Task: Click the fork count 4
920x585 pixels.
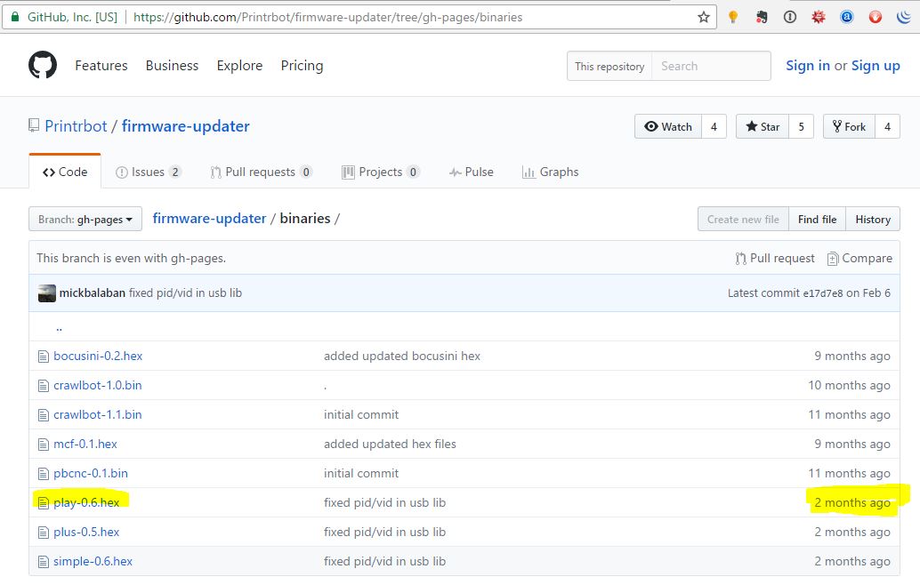Action: [x=888, y=126]
